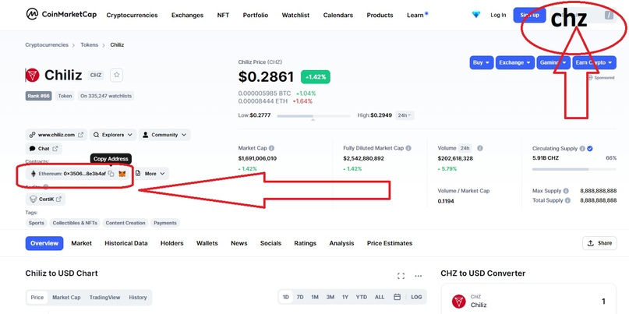Open chart three-dots more options
Image resolution: width=629 pixels, height=314 pixels.
pyautogui.click(x=419, y=276)
